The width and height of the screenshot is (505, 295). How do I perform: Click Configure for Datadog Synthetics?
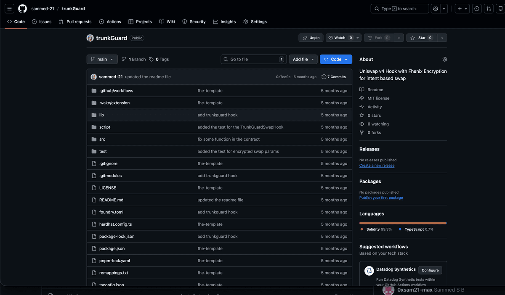(430, 270)
